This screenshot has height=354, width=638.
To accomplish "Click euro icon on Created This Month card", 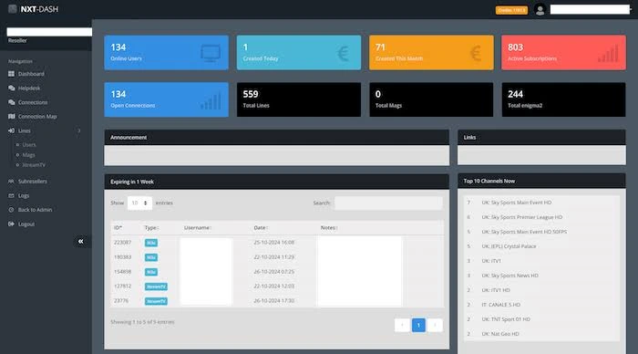I will tap(475, 53).
